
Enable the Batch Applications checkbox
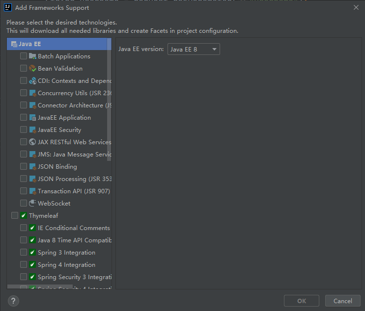point(24,56)
